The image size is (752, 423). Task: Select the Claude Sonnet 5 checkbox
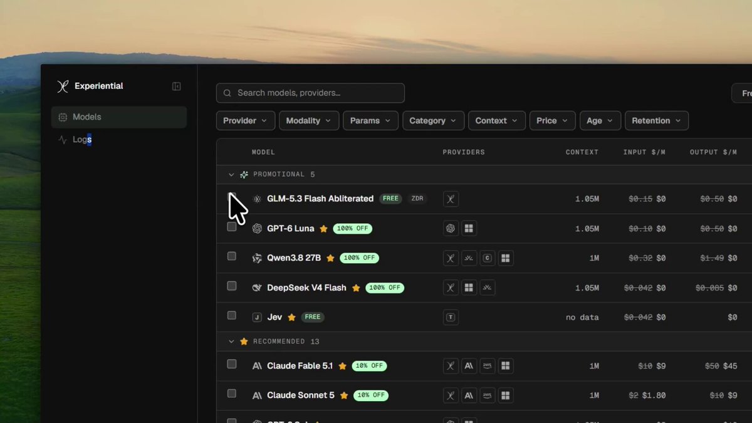pos(232,394)
